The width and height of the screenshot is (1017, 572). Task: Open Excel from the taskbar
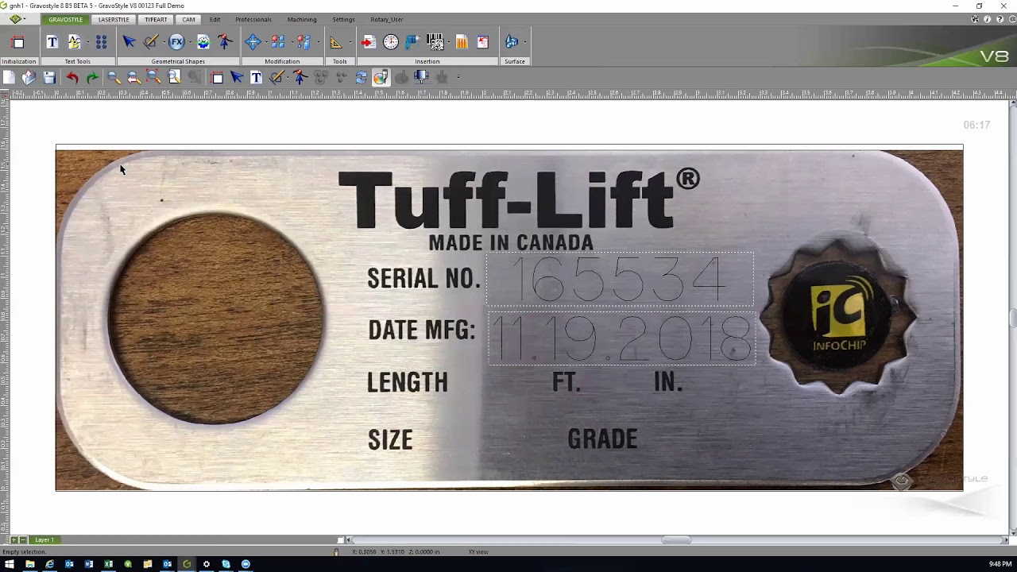pos(108,564)
